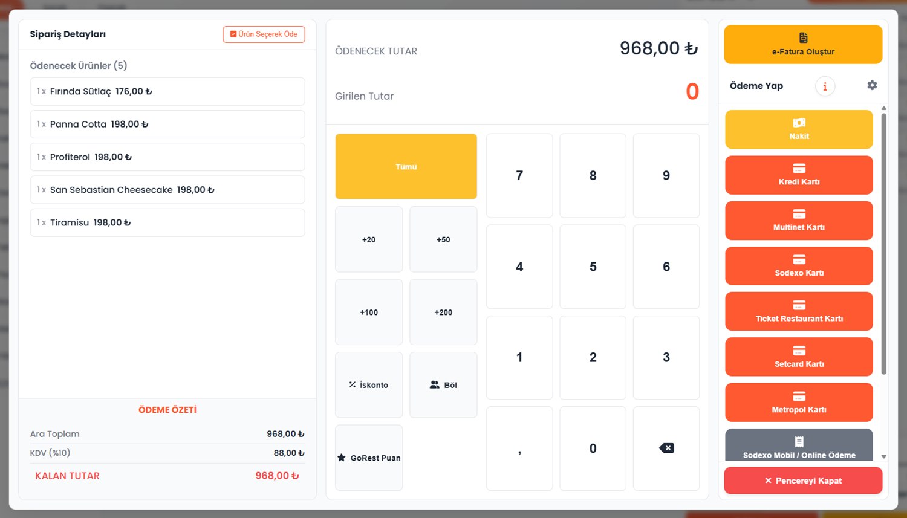Tap numpad key 3
The width and height of the screenshot is (907, 518).
tap(666, 357)
